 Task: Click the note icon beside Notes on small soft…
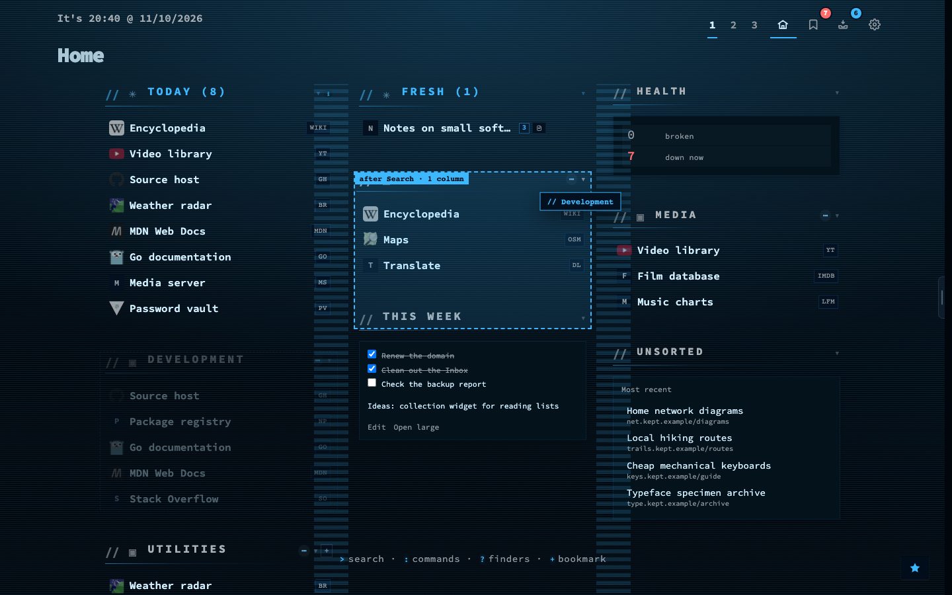[539, 128]
